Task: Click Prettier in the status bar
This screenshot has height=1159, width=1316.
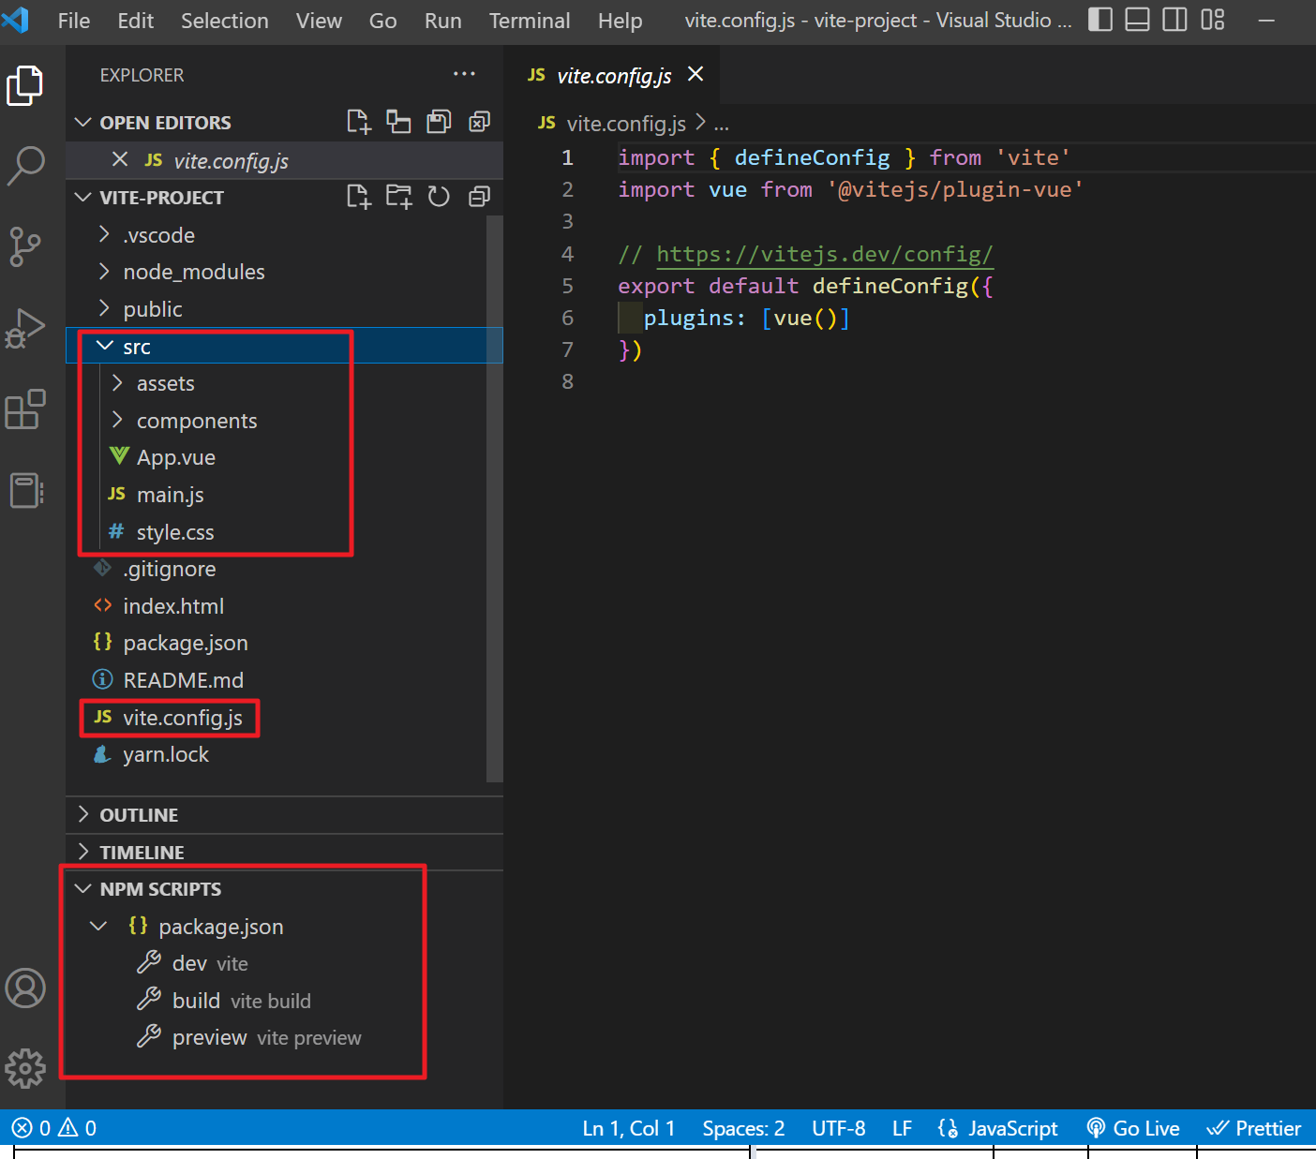Action: point(1254,1128)
